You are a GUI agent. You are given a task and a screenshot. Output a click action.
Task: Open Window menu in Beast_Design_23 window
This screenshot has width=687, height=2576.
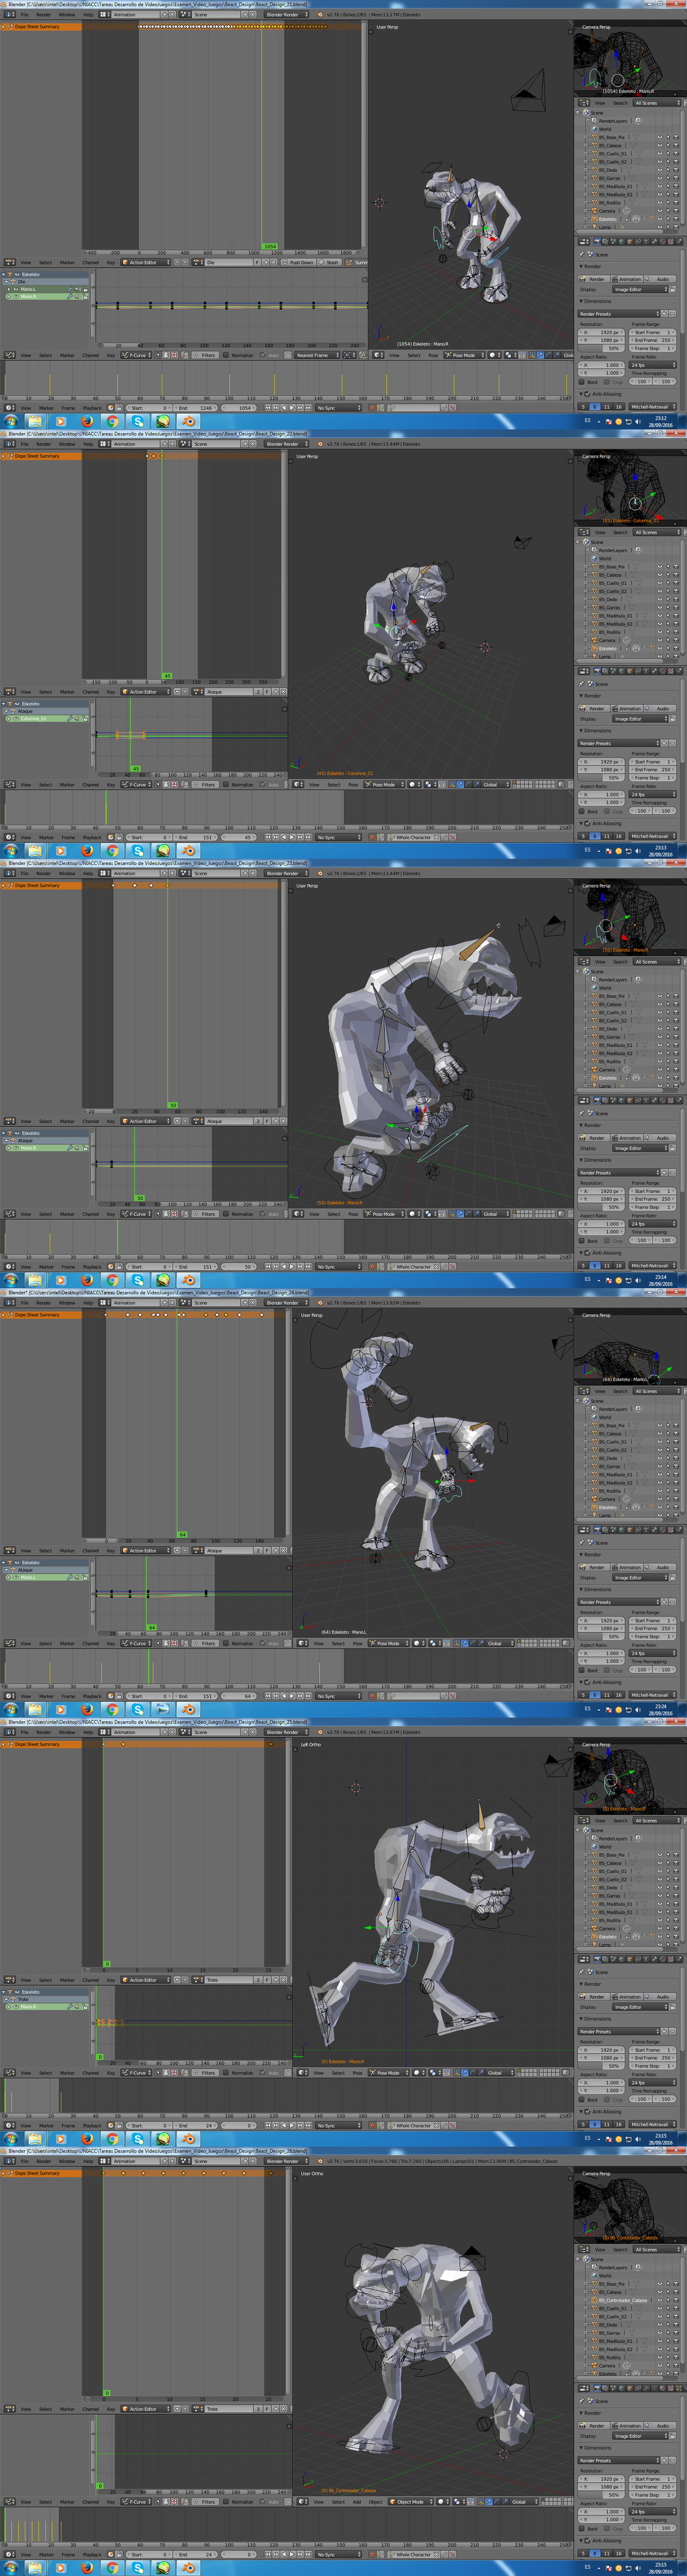pos(66,873)
